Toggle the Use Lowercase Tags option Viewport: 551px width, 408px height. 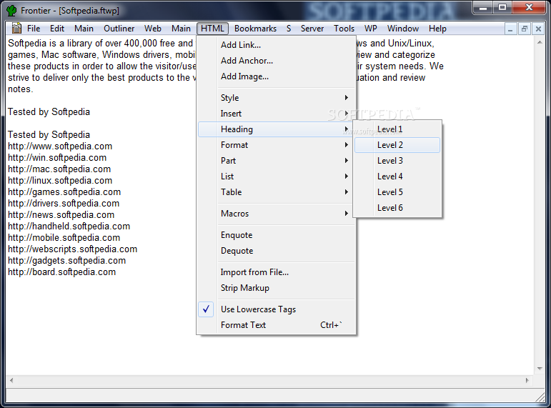(x=277, y=309)
